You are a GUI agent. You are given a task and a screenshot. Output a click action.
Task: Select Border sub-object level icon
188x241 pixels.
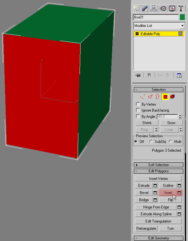coord(157,97)
